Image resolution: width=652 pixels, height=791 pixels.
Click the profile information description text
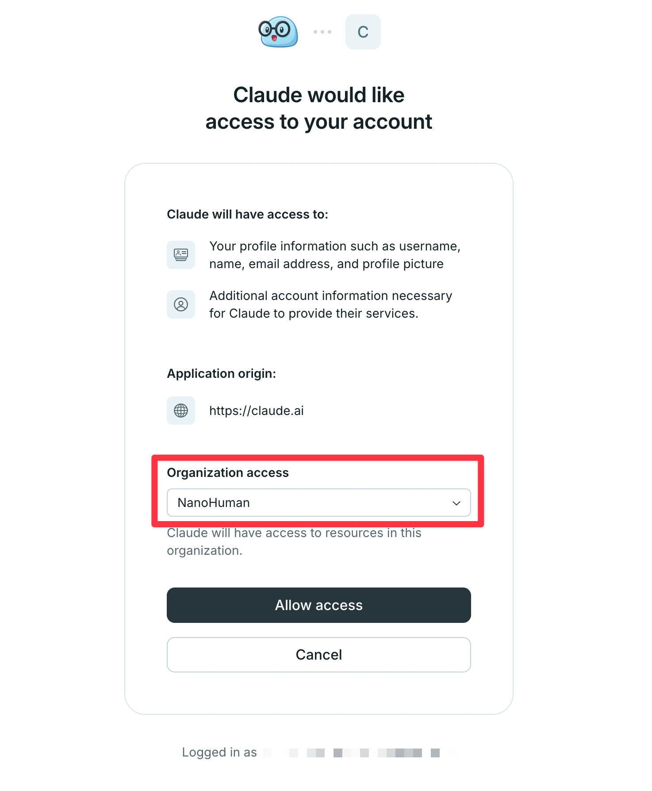[335, 255]
